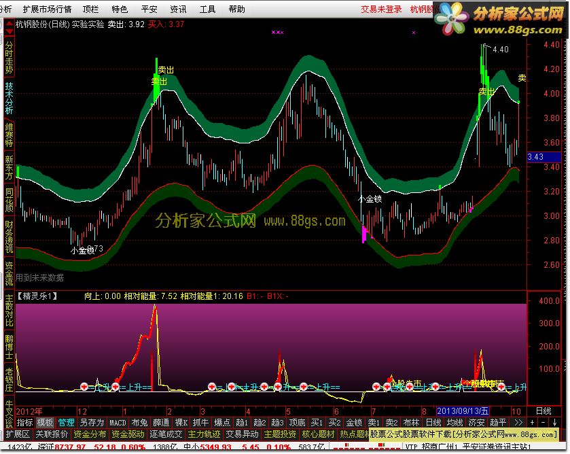Apply the 布林 indicator
The image size is (570, 454).
411,422
